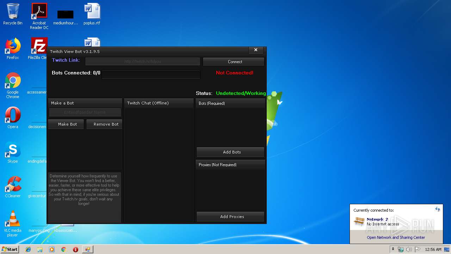Open Windows Media Player from taskbar
The height and width of the screenshot is (254, 451).
(x=52, y=249)
